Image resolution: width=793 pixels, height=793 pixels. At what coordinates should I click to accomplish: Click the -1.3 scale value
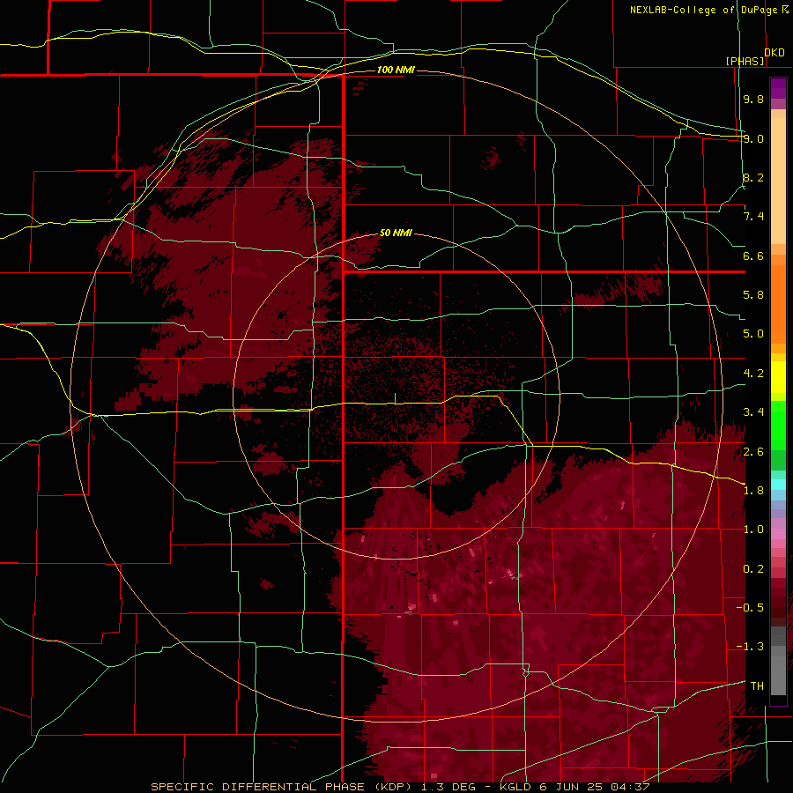750,647
